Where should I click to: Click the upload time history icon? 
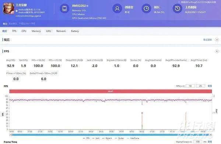(x=178, y=8)
